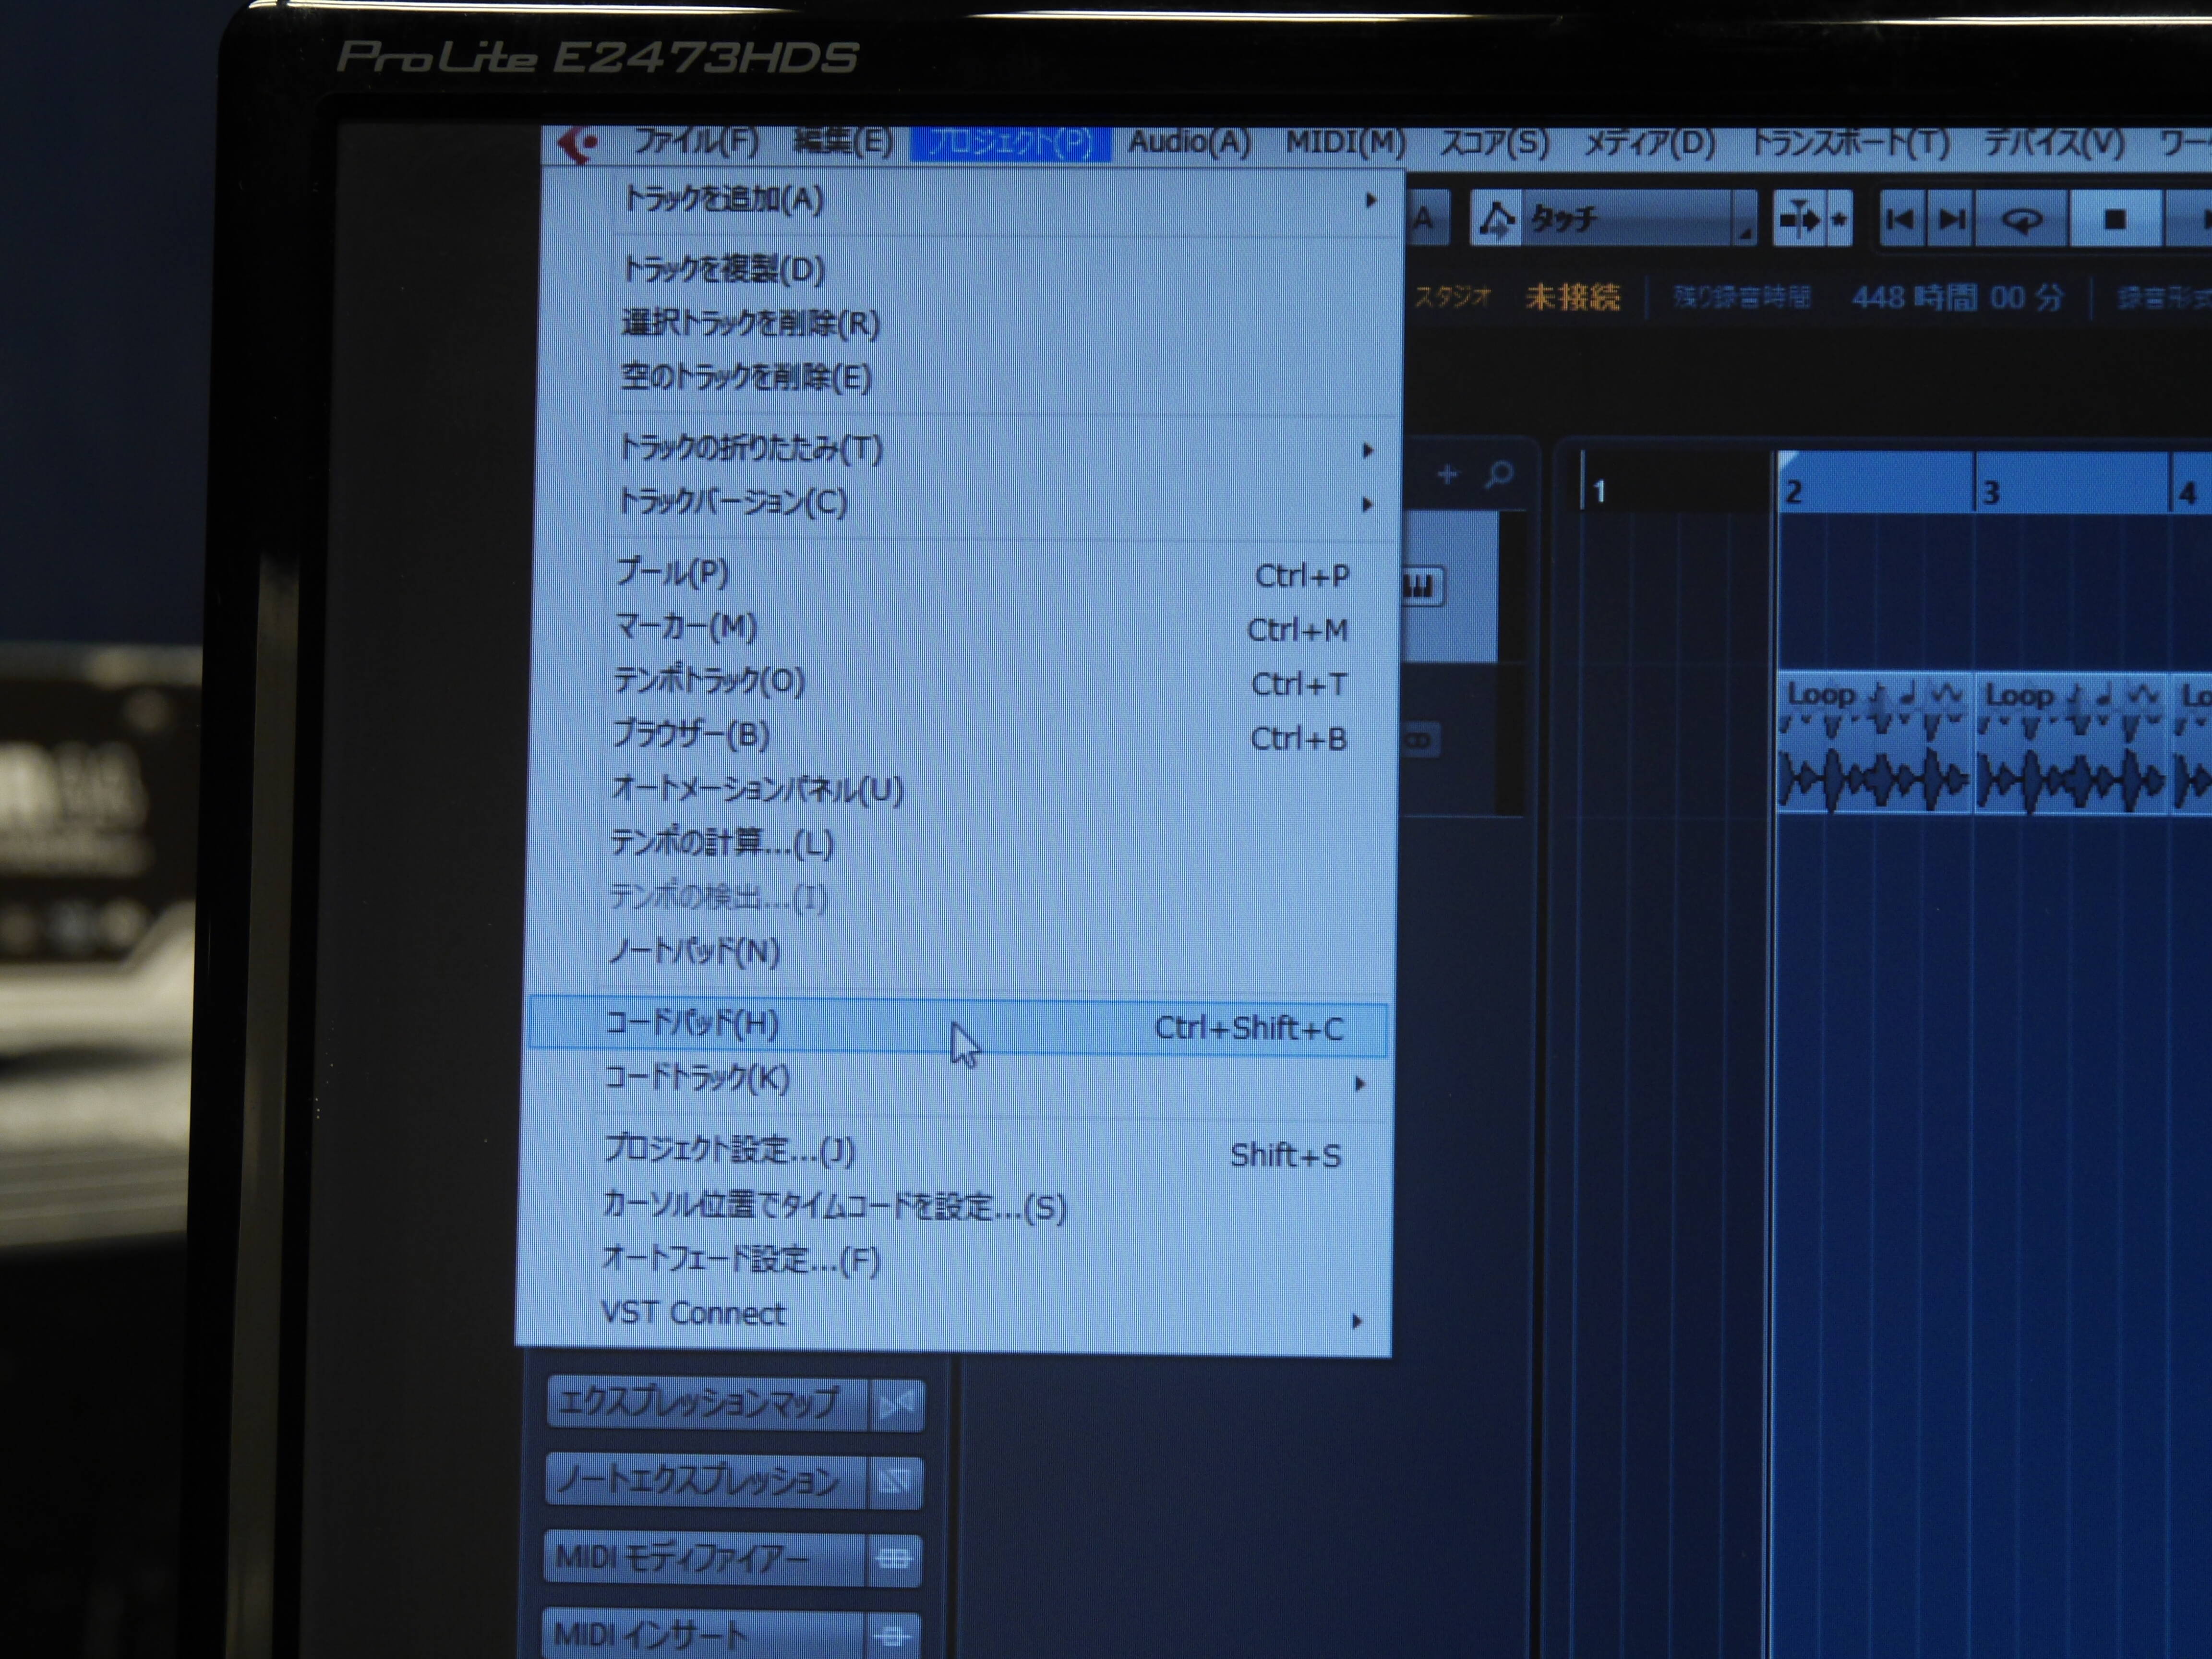Click the audio track link icon
2212x1659 pixels.
tap(1421, 741)
